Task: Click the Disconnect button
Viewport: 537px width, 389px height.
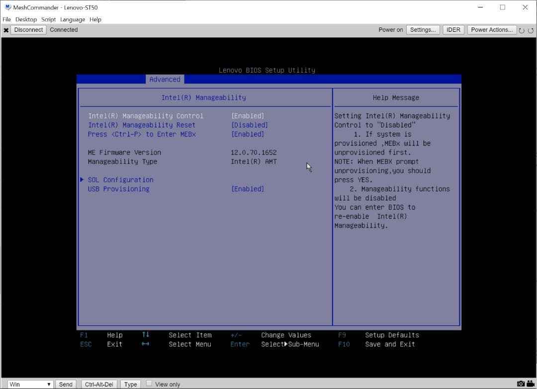Action: point(28,30)
